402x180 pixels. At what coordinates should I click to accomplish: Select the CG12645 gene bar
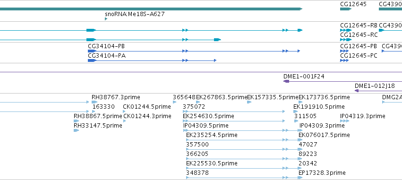tap(346, 9)
